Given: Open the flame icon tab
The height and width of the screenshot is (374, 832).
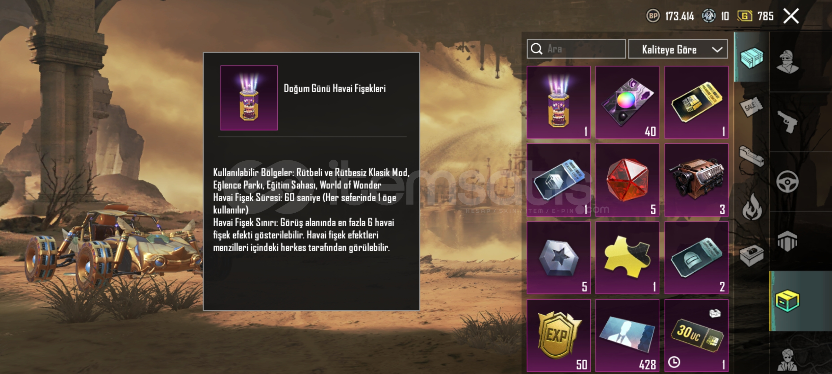Looking at the screenshot, I should point(752,206).
